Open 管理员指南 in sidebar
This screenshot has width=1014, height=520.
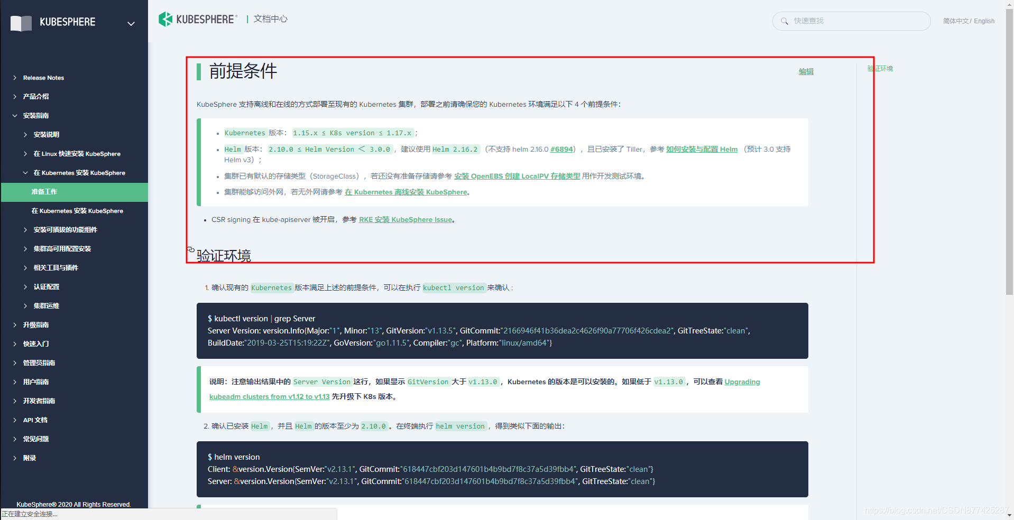coord(39,363)
